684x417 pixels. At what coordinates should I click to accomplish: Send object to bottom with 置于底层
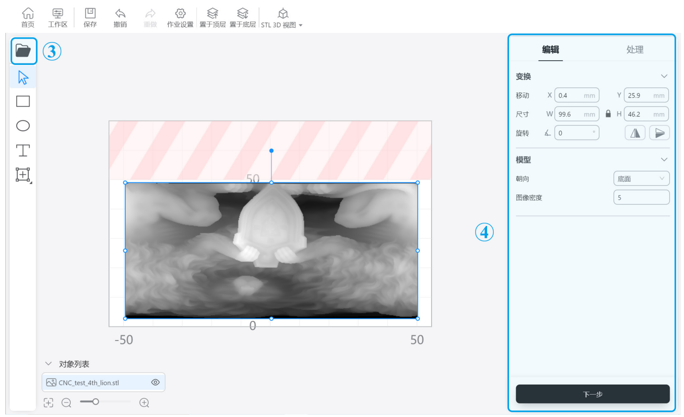click(x=243, y=18)
